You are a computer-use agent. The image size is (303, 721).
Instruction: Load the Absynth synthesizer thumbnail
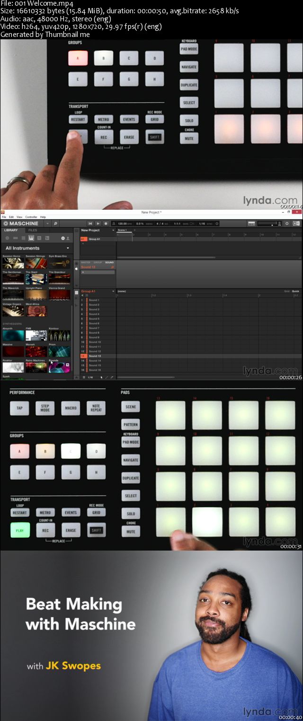pyautogui.click(x=13, y=336)
